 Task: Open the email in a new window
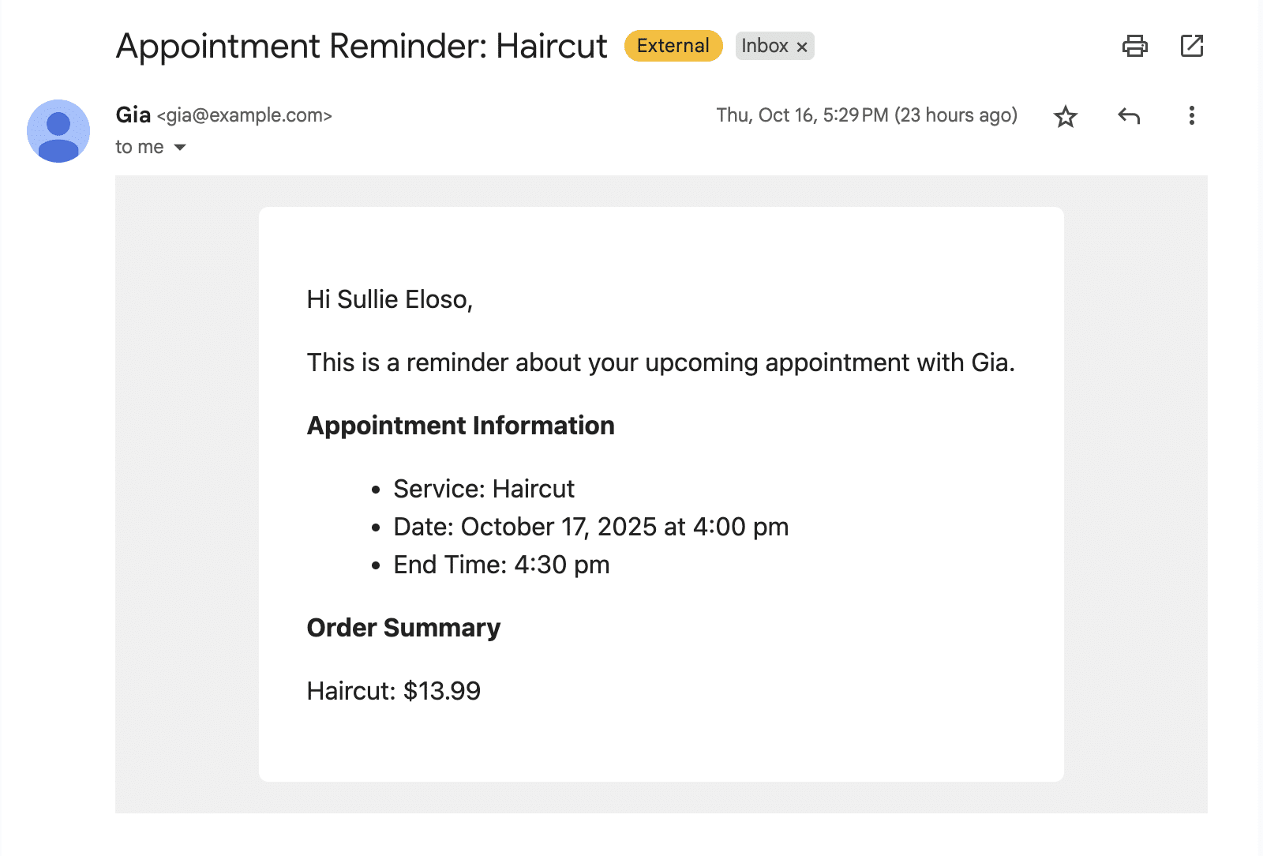[1191, 46]
